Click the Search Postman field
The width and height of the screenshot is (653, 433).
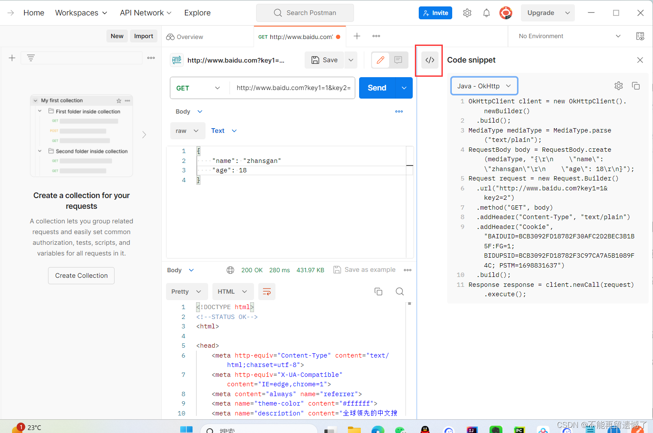[305, 13]
